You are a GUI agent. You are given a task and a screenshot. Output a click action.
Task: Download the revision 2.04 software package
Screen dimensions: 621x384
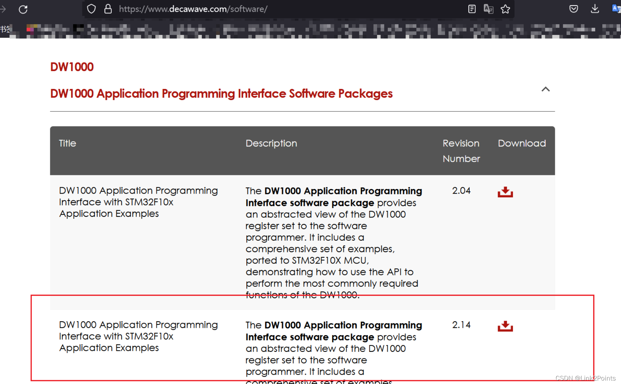[505, 192]
